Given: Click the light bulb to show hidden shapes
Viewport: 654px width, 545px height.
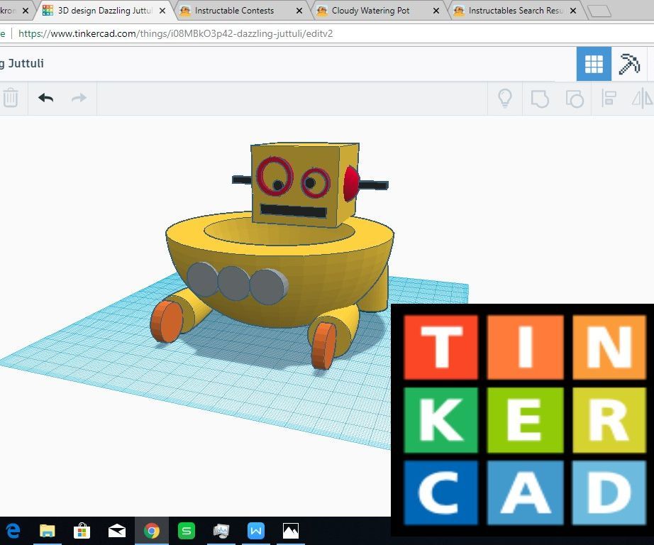Looking at the screenshot, I should tap(505, 98).
